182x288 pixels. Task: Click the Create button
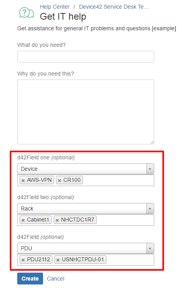(30, 279)
